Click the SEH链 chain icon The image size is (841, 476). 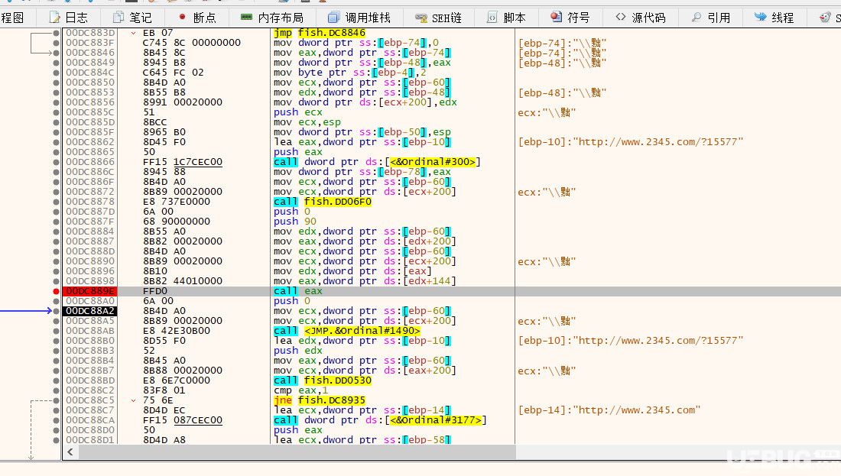pyautogui.click(x=421, y=18)
